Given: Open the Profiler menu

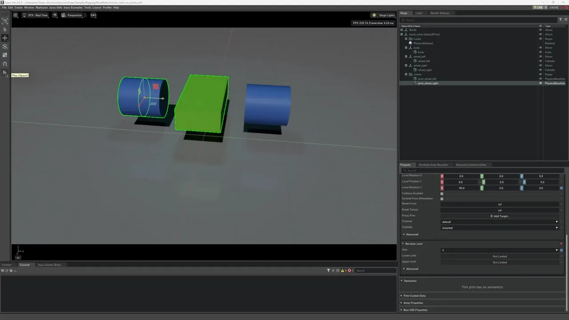Looking at the screenshot, I should (107, 8).
